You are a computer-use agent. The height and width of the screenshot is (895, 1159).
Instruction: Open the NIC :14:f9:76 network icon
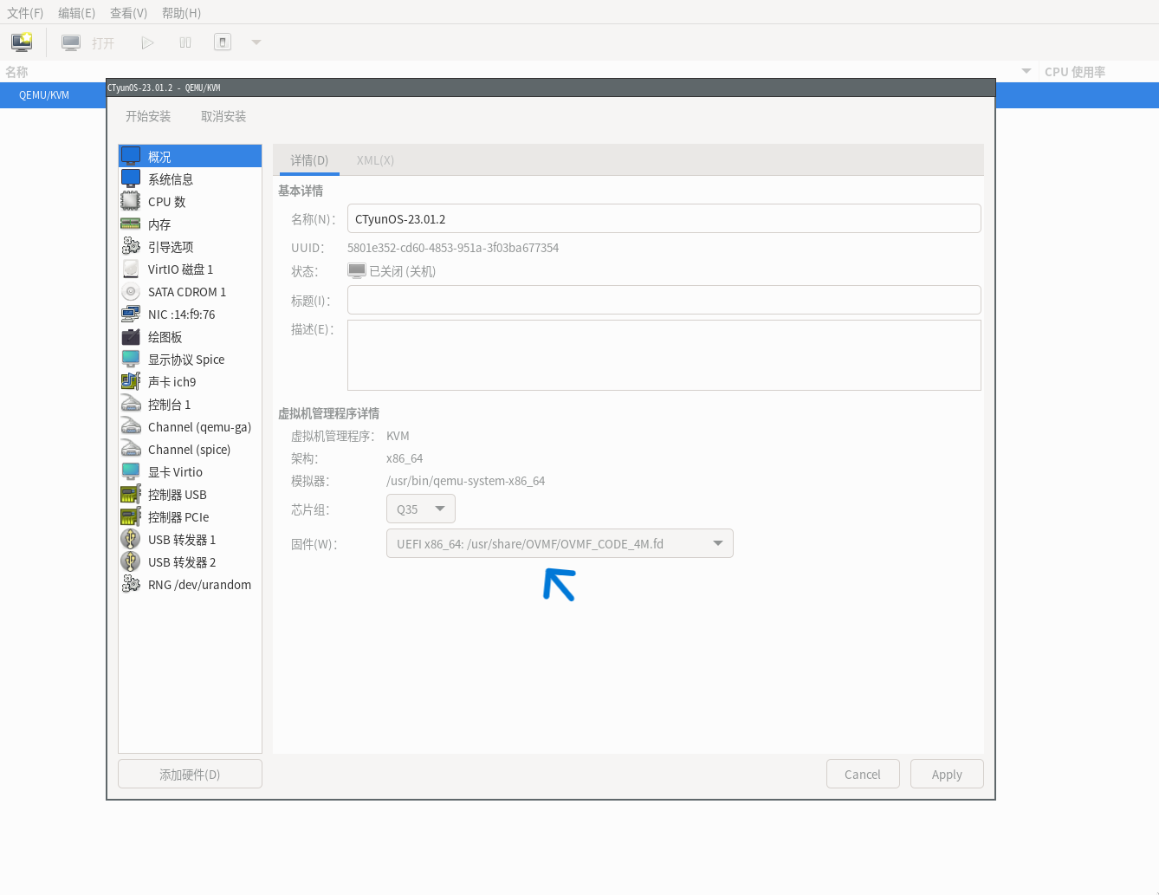[131, 315]
